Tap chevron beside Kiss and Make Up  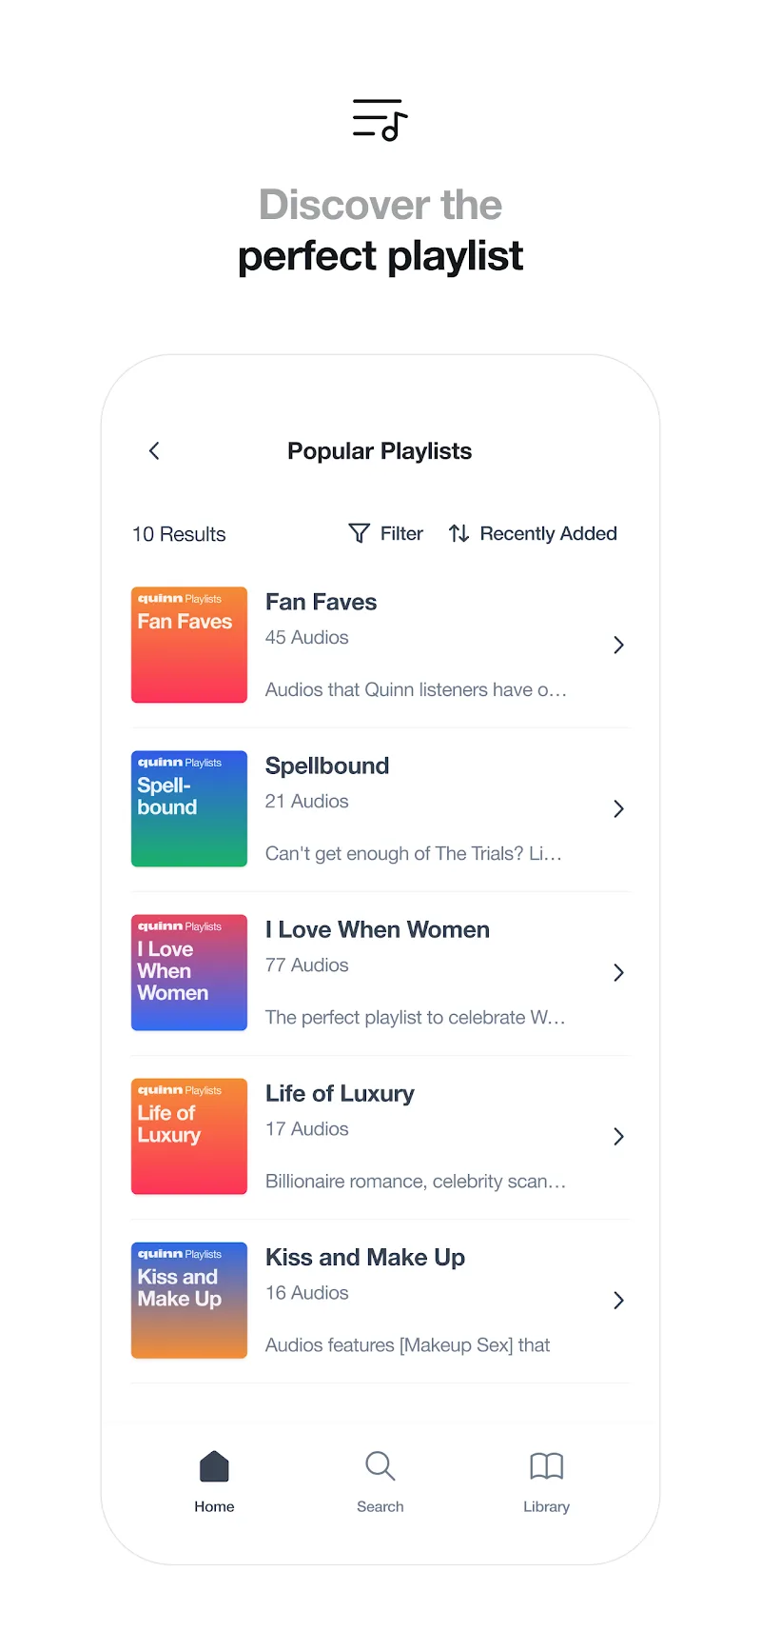618,1300
